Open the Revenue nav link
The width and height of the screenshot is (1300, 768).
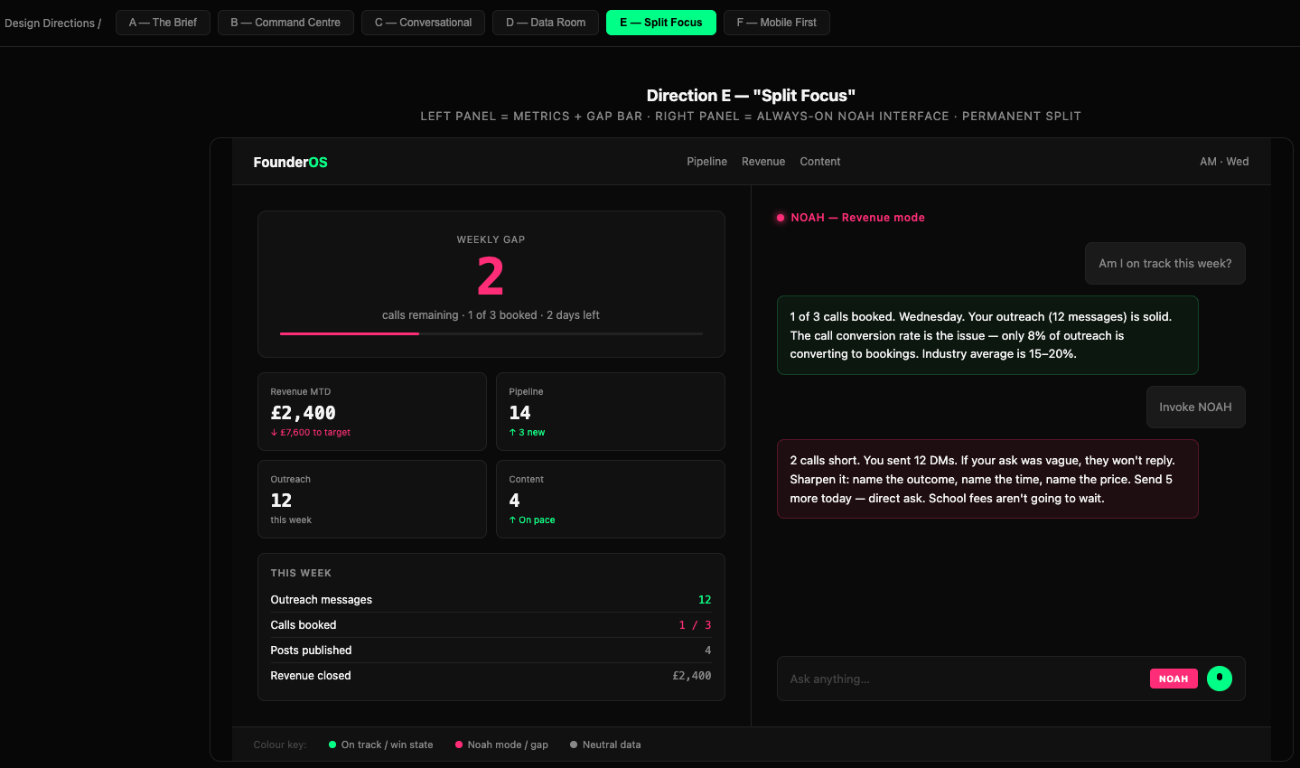click(x=763, y=162)
